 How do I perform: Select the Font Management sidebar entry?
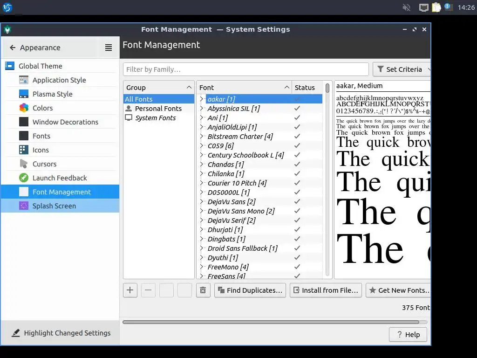point(60,192)
